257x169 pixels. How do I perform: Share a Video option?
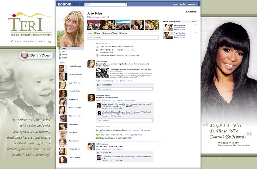(123, 33)
